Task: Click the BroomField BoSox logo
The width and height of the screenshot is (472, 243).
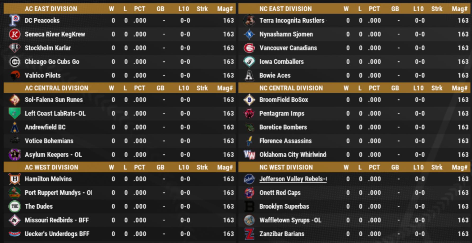Action: pyautogui.click(x=249, y=100)
